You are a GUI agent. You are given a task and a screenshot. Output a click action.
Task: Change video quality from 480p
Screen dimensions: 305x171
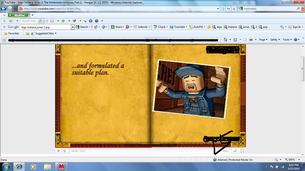click(226, 151)
